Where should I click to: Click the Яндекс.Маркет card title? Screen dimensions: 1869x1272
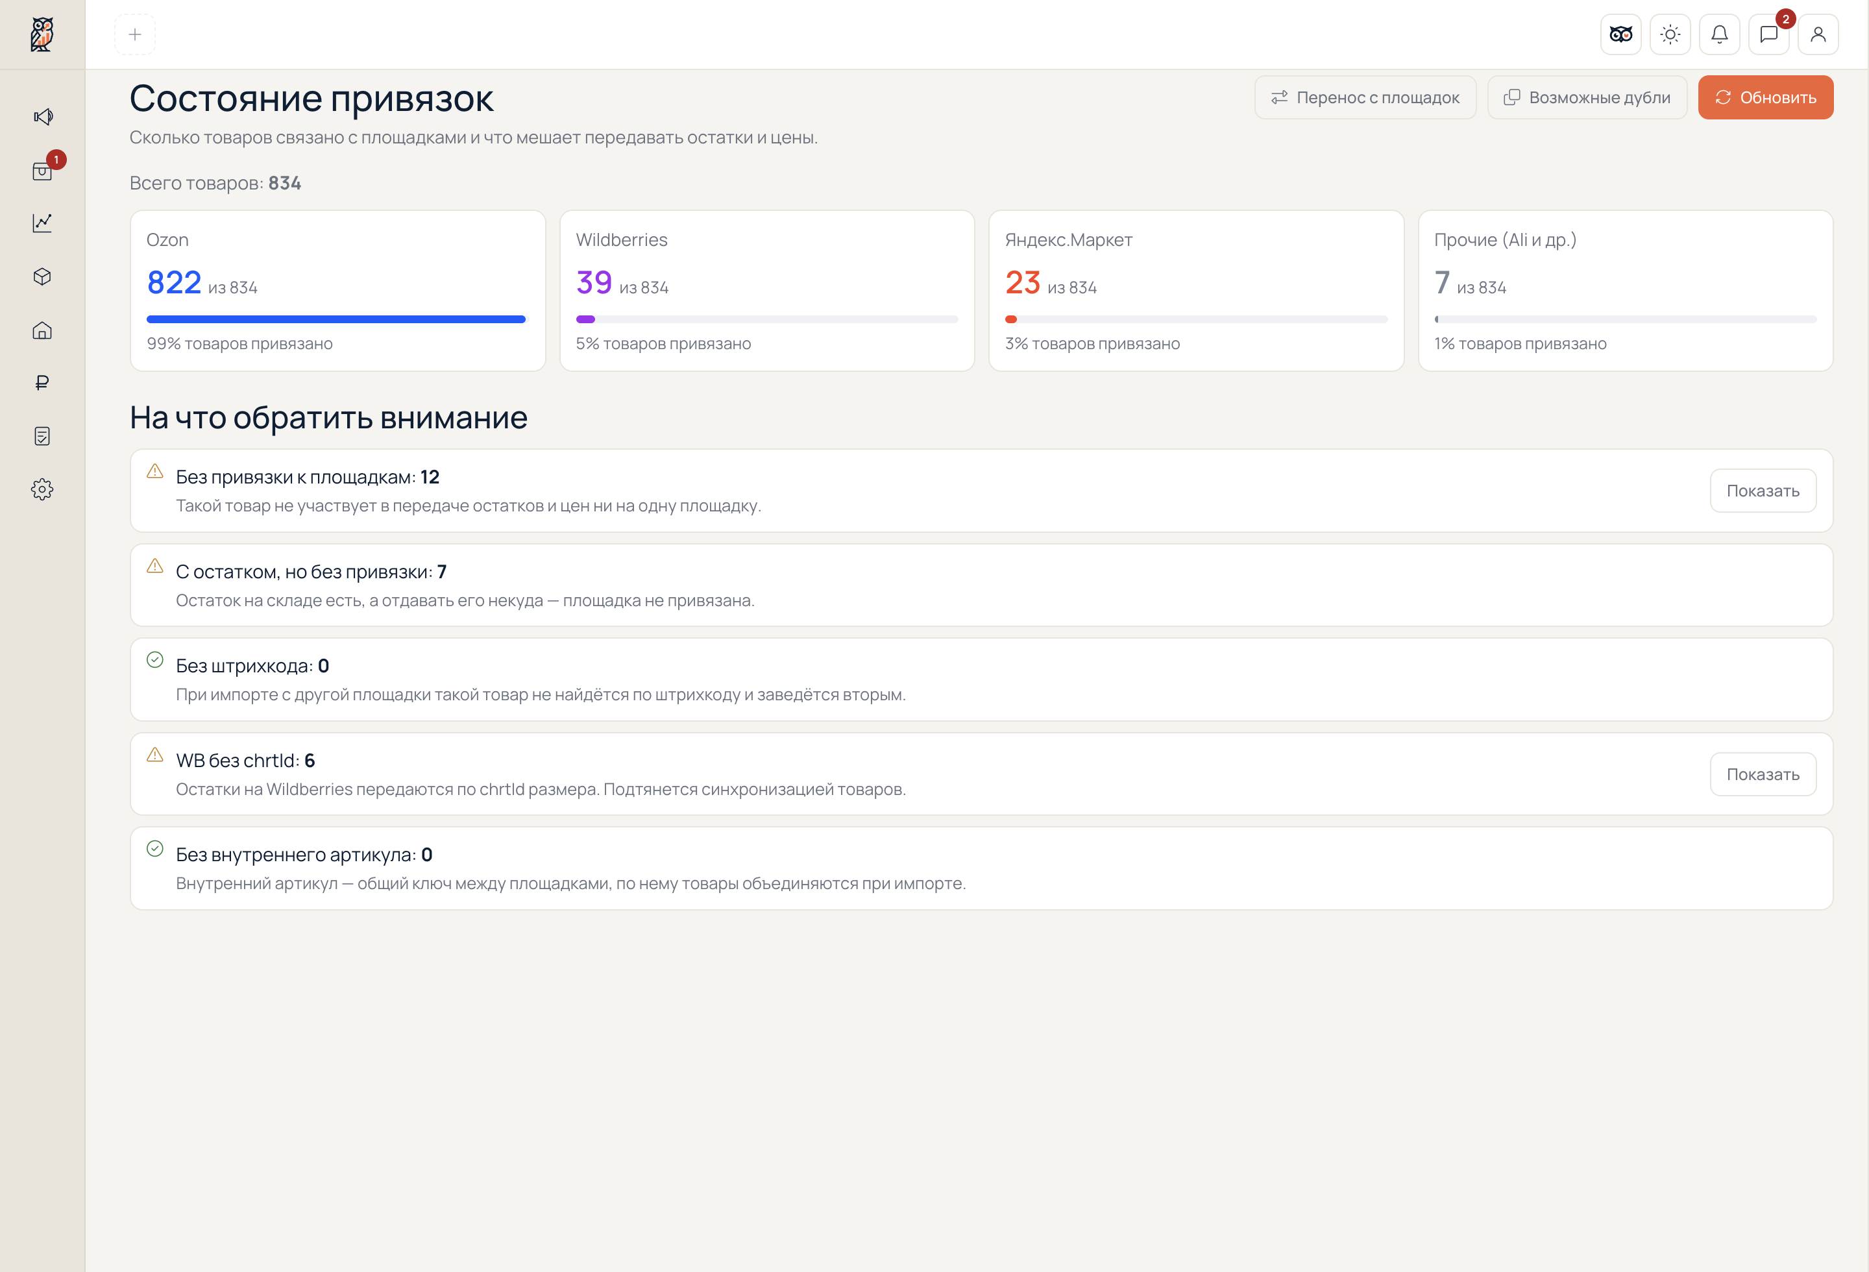tap(1069, 239)
